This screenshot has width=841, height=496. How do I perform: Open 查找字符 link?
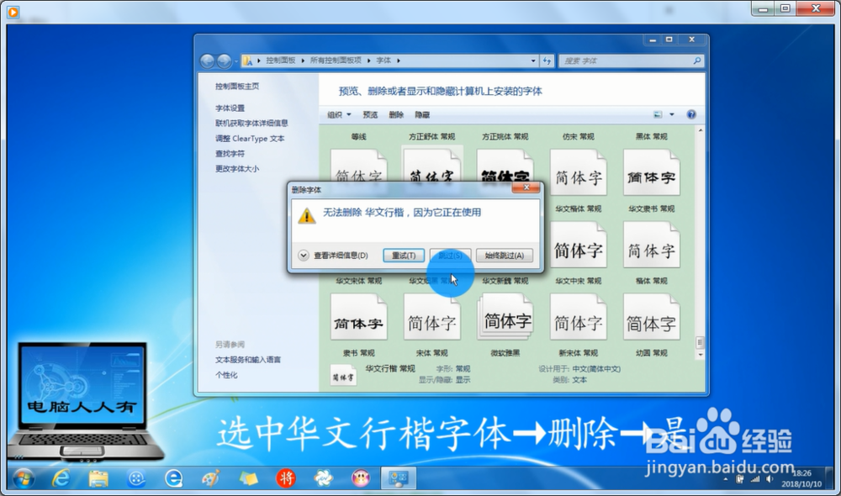230,154
